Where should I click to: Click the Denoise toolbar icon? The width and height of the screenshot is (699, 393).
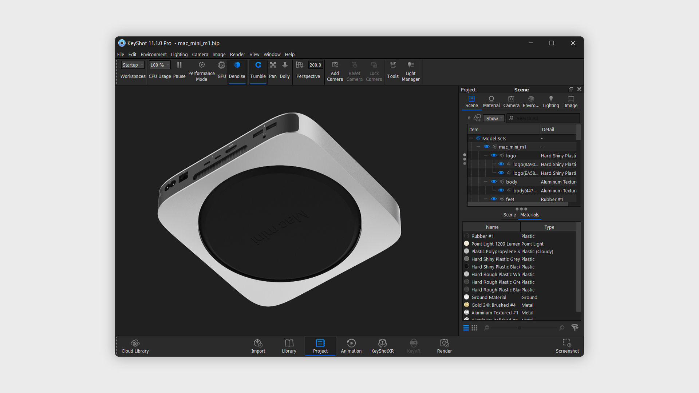point(237,65)
